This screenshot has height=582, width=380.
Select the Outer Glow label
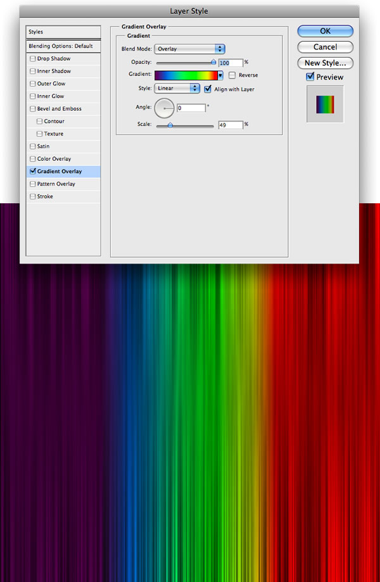coord(51,84)
